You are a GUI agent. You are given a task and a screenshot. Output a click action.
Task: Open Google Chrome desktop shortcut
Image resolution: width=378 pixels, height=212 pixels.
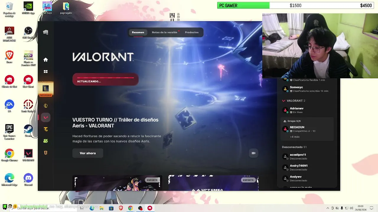[9, 155]
